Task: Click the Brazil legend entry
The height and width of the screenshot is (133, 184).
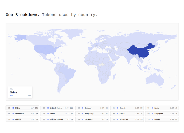Action: click(127, 108)
